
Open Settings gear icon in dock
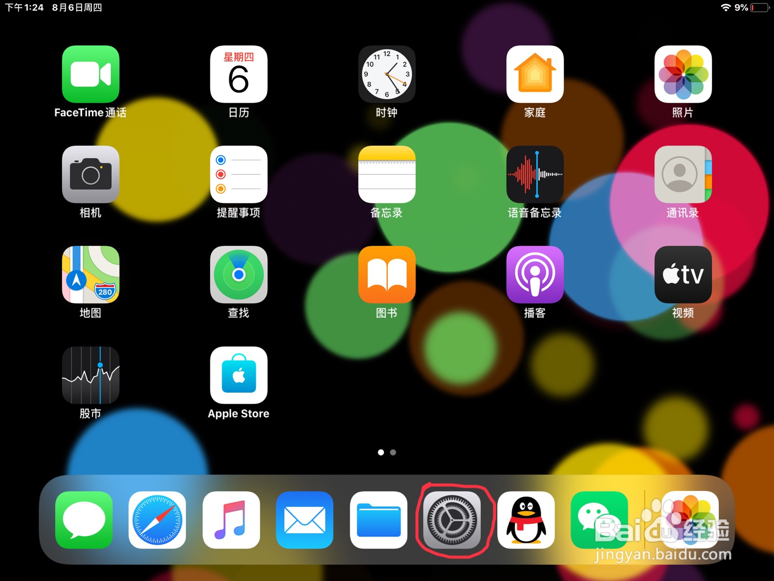[x=452, y=520]
